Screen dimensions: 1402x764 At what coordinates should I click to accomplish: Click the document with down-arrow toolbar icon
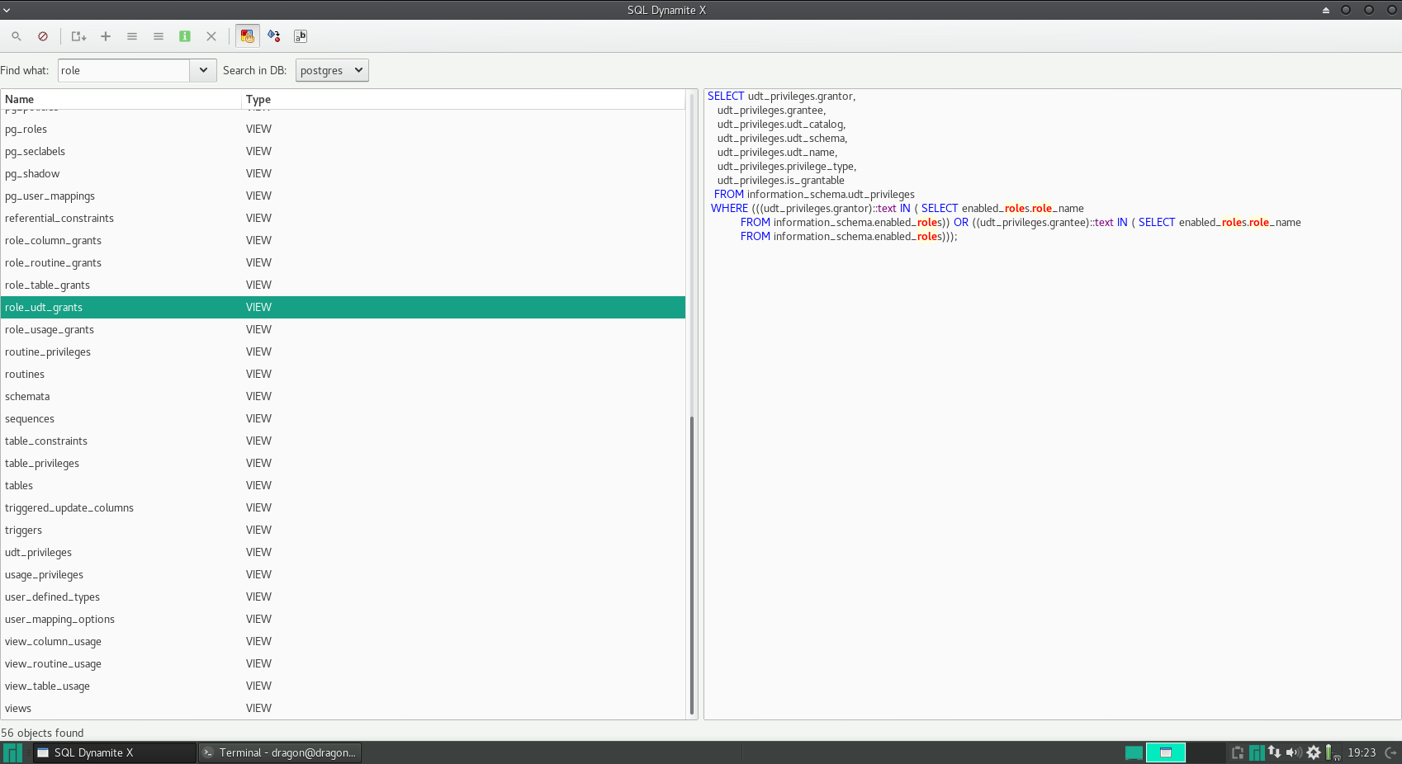point(78,36)
